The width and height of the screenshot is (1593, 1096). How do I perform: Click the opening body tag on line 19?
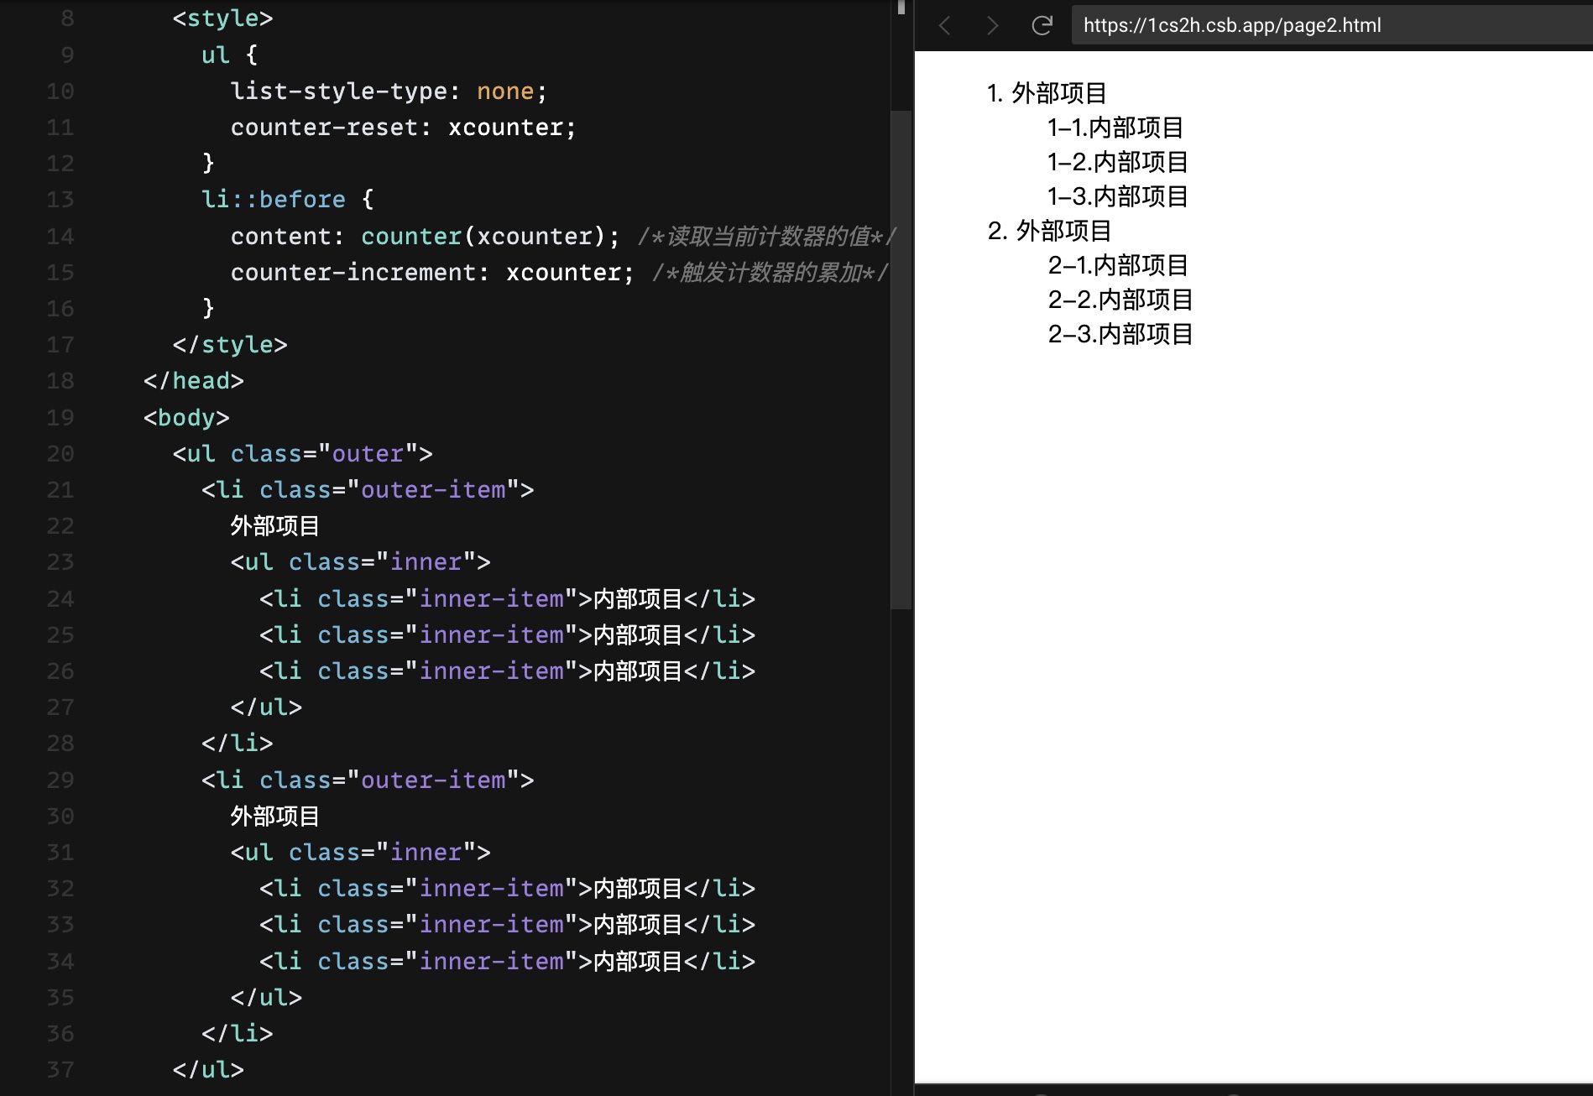tap(186, 418)
